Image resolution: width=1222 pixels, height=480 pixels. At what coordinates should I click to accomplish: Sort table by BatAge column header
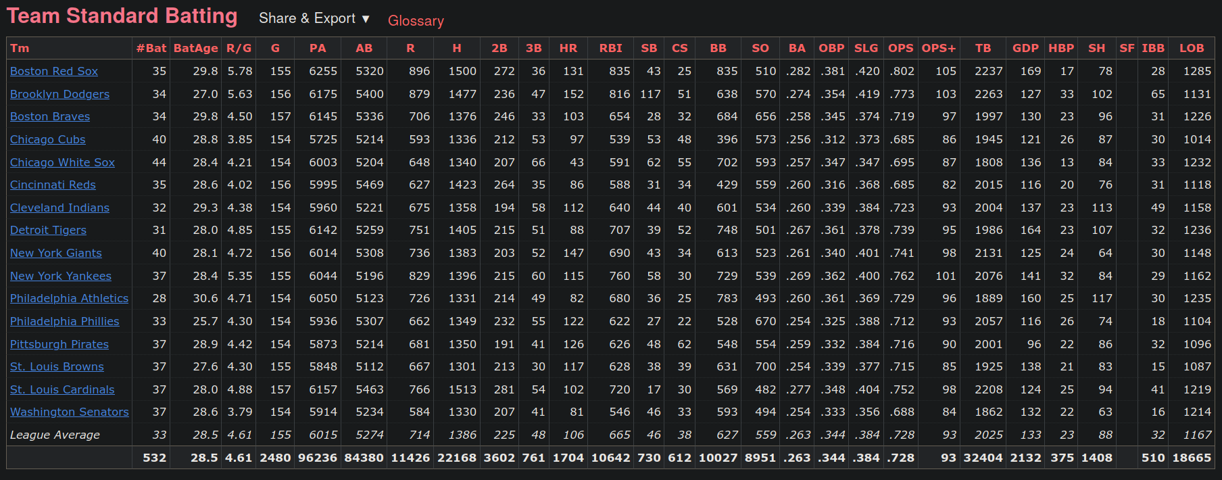coord(196,48)
